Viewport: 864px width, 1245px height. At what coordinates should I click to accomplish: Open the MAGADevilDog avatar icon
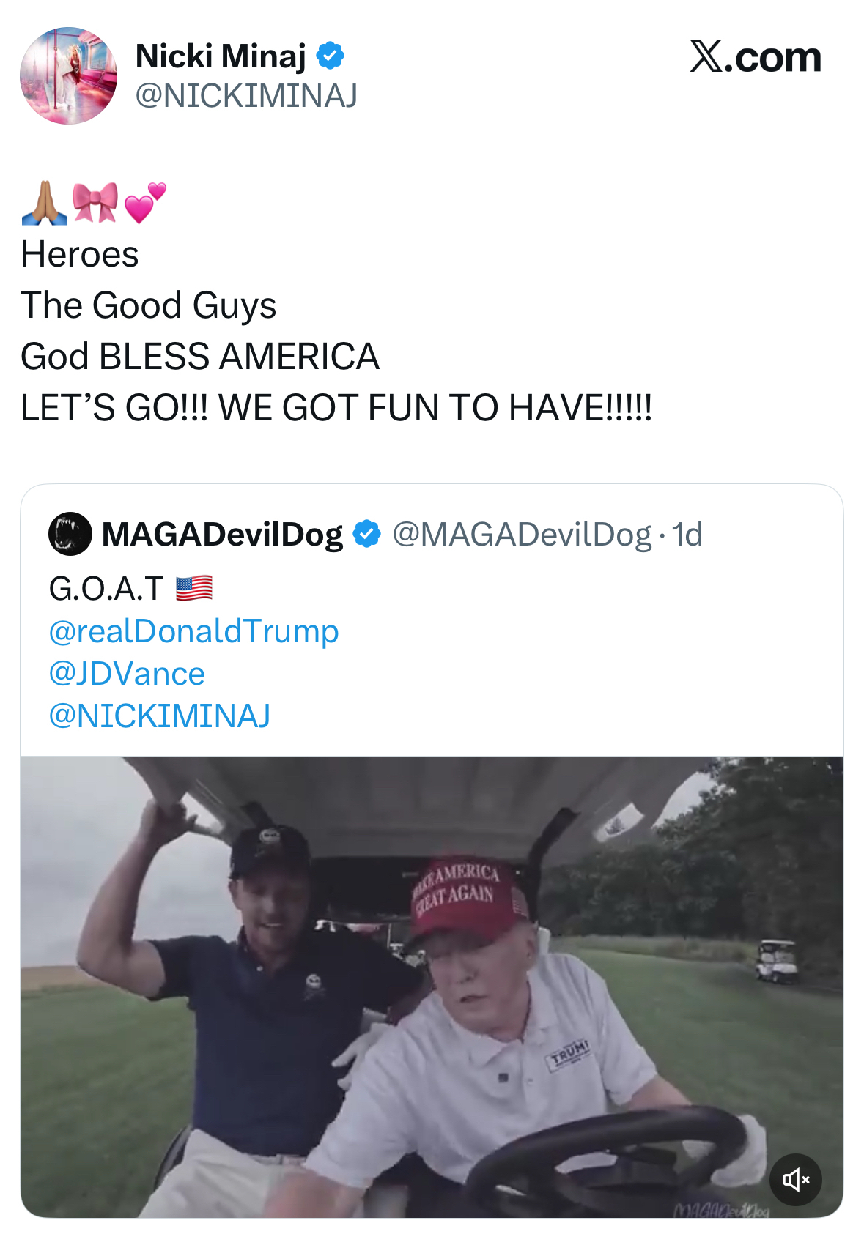click(x=70, y=534)
